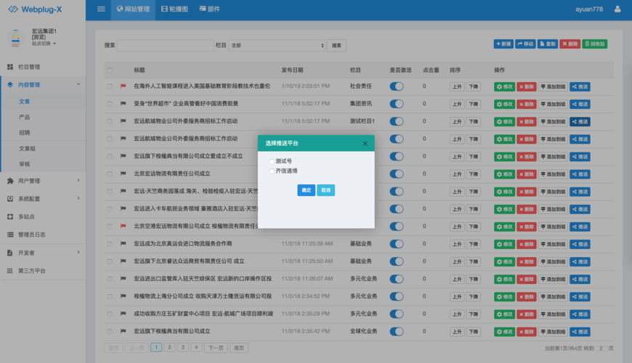The height and width of the screenshot is (363, 632).
Task: Click the red flag on the first article row
Action: [x=123, y=86]
